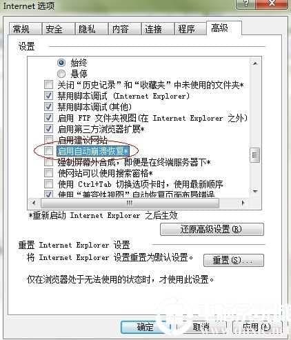This screenshot has width=291, height=340.
Task: Click the vertical scrollbar thumb in settings list
Action: (254, 155)
